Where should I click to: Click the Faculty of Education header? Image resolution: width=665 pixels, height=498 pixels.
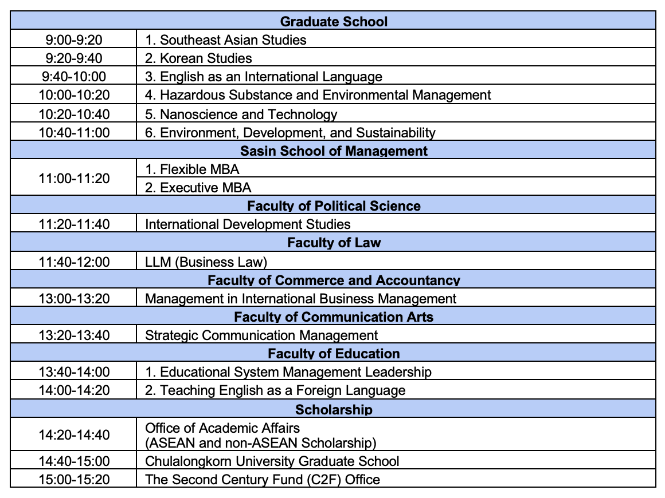[x=332, y=353]
